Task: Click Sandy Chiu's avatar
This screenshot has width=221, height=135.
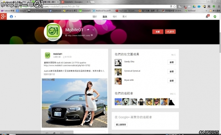Action: click(118, 62)
